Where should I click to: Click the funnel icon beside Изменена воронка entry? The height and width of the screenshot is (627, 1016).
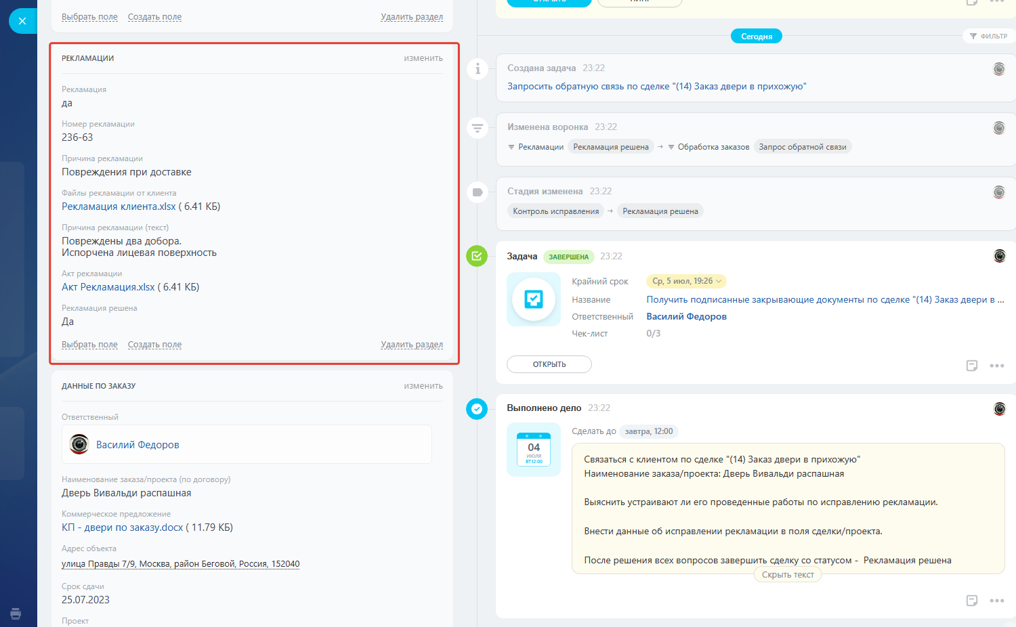point(478,127)
